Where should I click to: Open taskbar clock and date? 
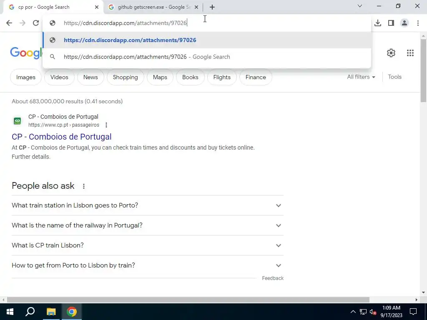[391, 312]
